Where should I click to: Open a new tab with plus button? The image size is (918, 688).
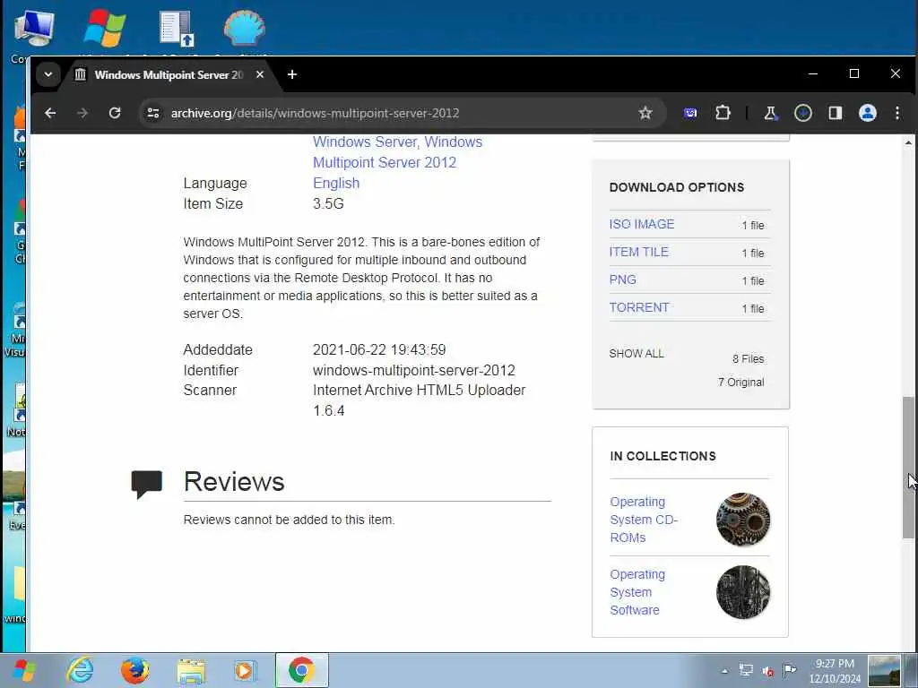tap(292, 74)
